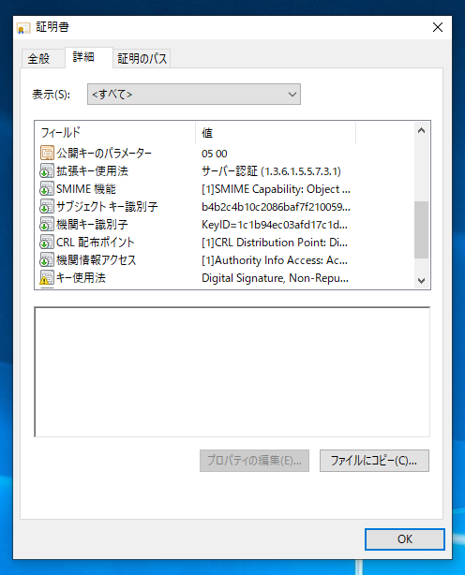Click the value 05 00
This screenshot has height=575, width=465.
(215, 154)
